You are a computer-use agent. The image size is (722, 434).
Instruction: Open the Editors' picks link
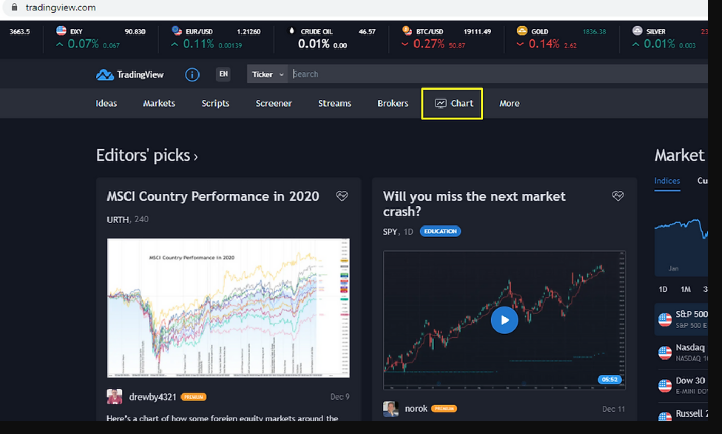click(147, 155)
